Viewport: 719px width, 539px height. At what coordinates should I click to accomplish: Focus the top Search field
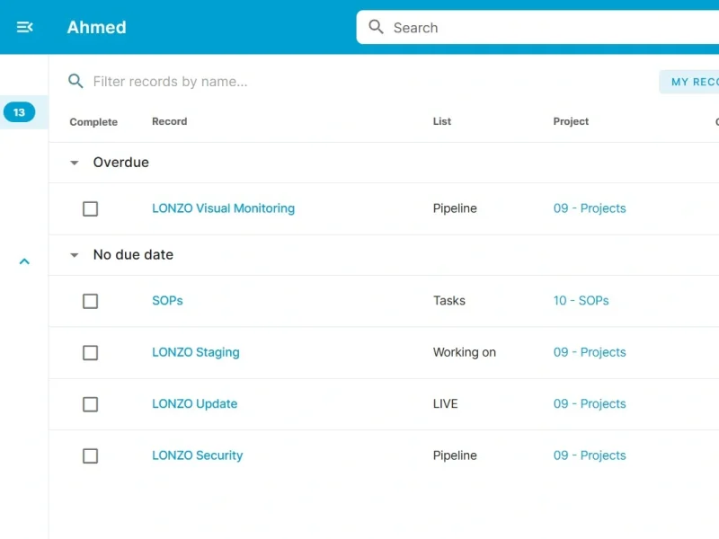[537, 28]
